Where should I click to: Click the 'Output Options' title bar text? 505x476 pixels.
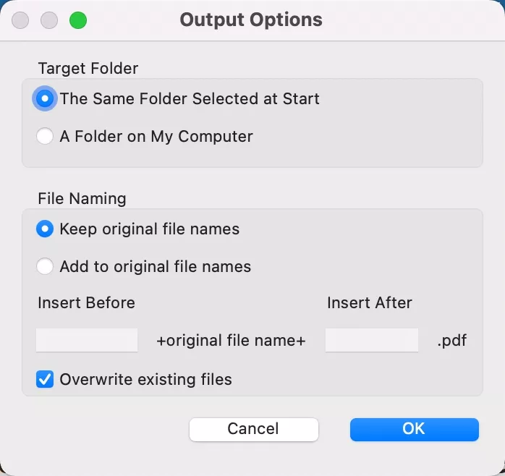click(x=251, y=20)
